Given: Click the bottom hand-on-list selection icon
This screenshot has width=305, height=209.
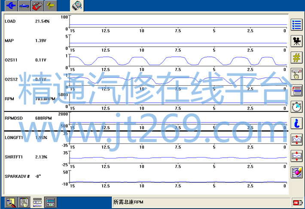Looking at the screenshot, I should pyautogui.click(x=24, y=203).
